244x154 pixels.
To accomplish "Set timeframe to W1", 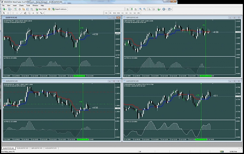I will coord(135,13).
